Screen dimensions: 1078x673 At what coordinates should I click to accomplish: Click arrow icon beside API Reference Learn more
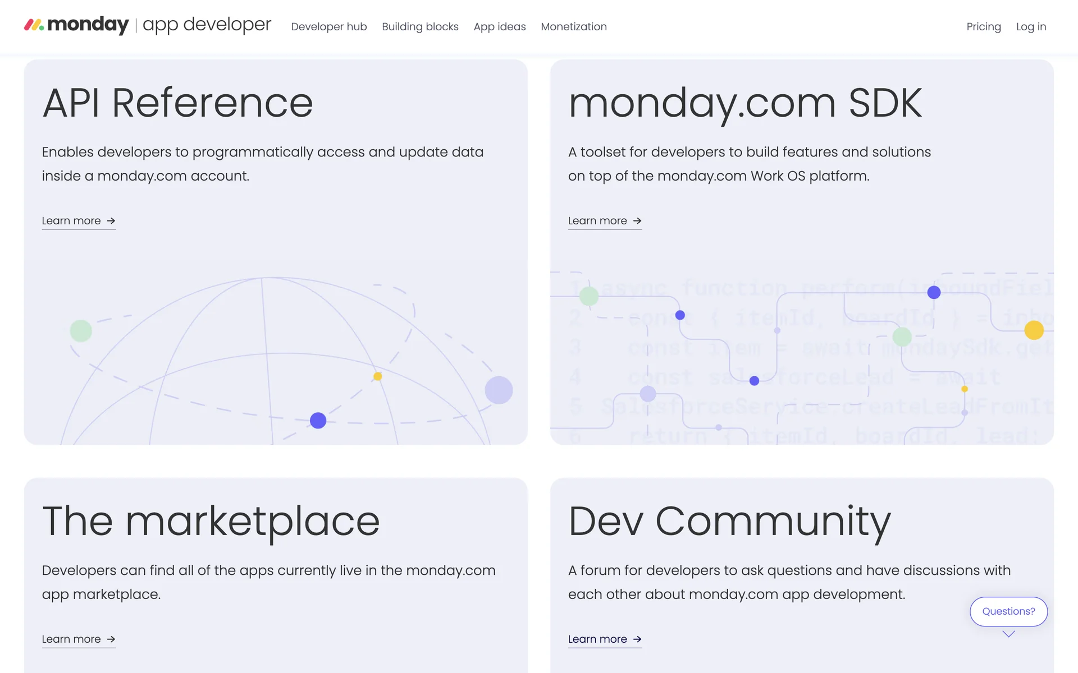(x=111, y=220)
